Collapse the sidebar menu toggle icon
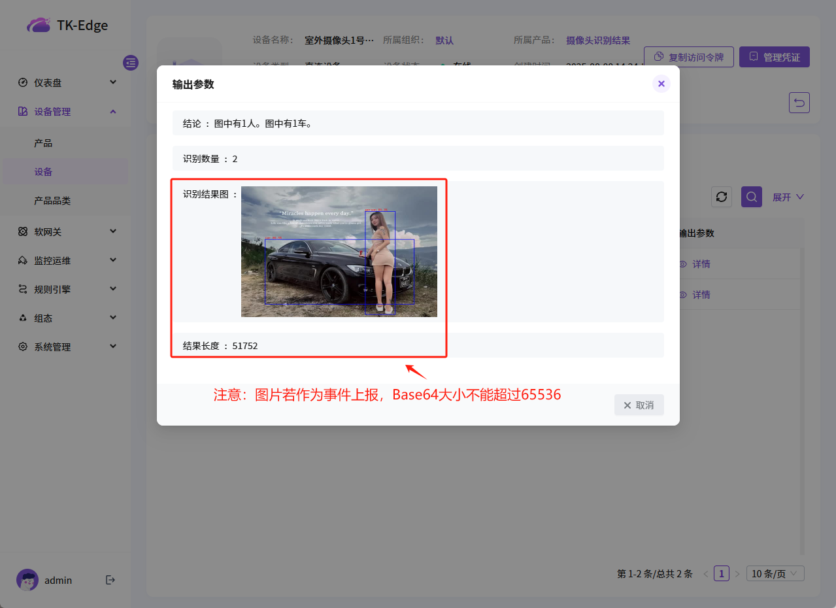Screen dimensions: 836x608 pyautogui.click(x=131, y=63)
